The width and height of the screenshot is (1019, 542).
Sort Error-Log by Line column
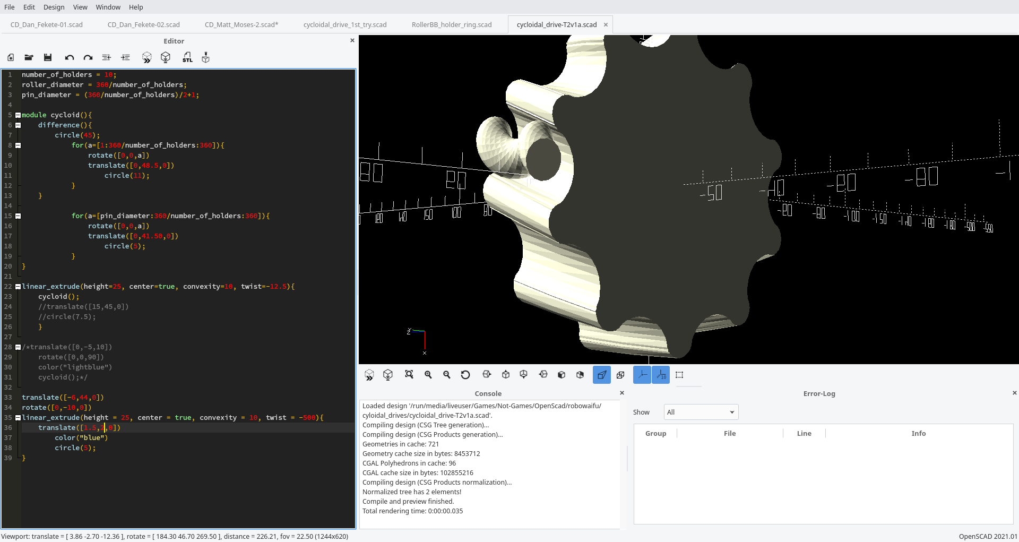804,433
